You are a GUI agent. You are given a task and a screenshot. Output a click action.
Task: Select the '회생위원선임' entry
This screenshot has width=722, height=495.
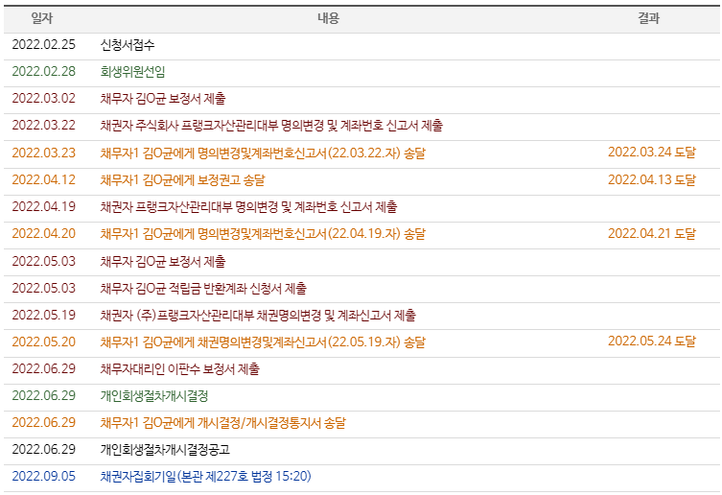132,71
